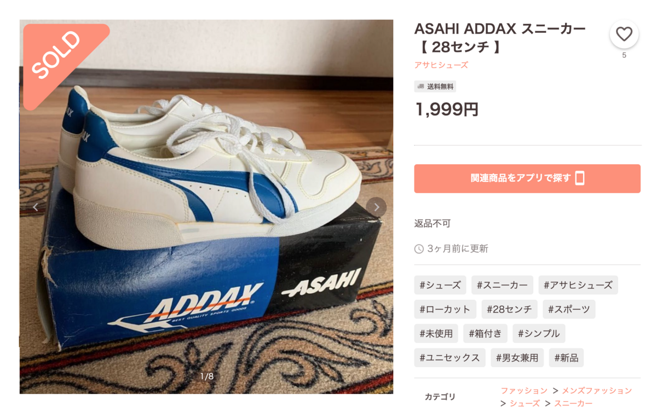Click the smartphone icon in app button
The image size is (657, 411).
(580, 178)
